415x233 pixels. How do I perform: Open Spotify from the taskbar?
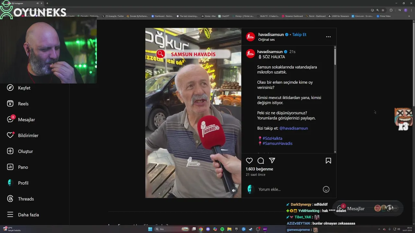pos(222,229)
